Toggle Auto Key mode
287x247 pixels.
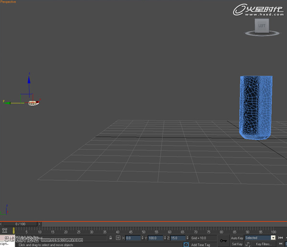point(237,238)
